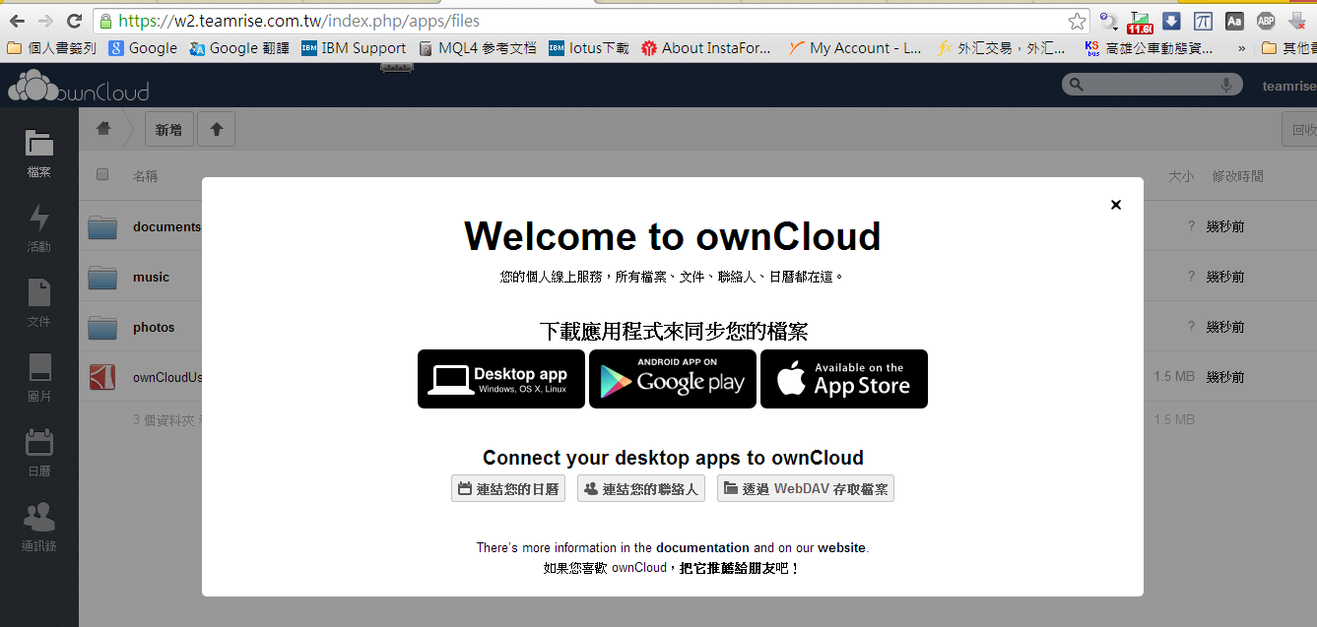Open the My Account bookmark
The height and width of the screenshot is (627, 1317).
click(856, 47)
